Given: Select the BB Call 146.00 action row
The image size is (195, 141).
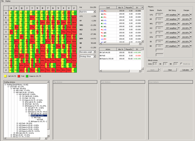Looking at the screenshot, I should (120, 52).
